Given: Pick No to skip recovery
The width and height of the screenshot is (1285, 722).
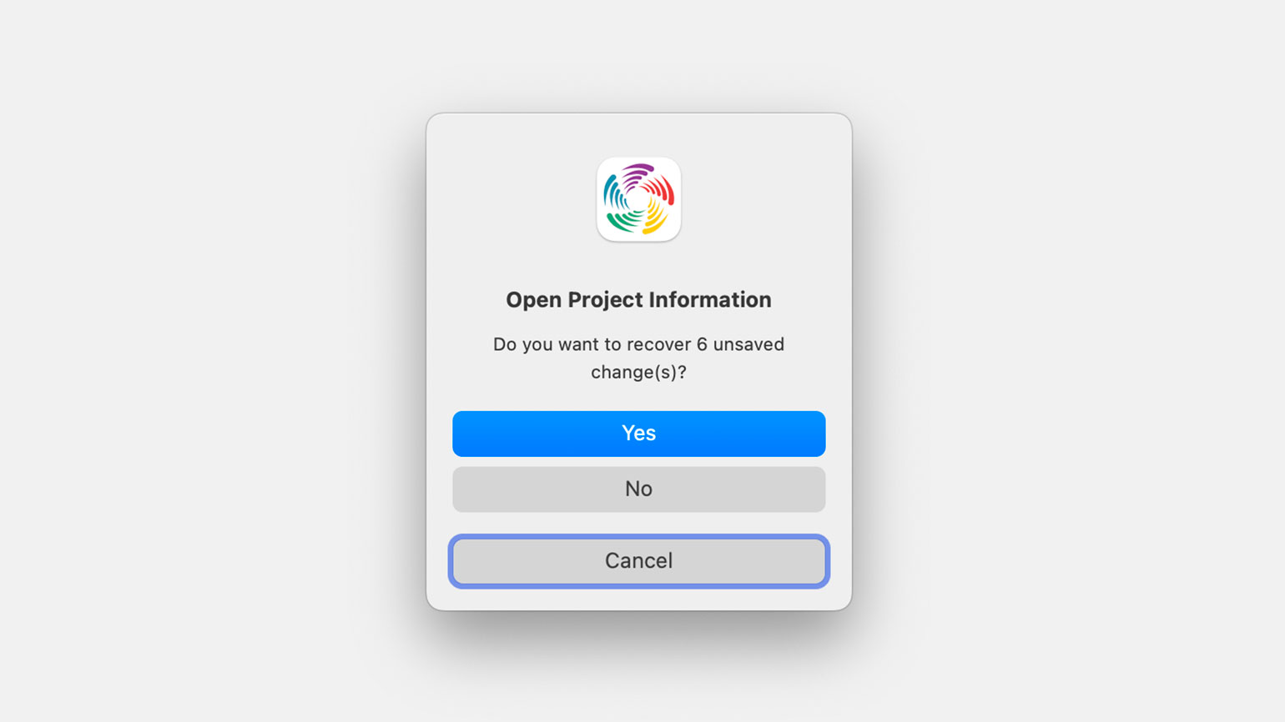Looking at the screenshot, I should click(638, 489).
